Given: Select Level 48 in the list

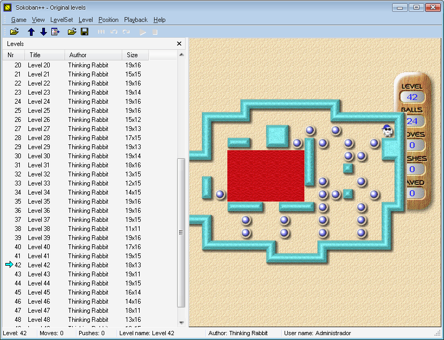Looking at the screenshot, I should coord(39,319).
